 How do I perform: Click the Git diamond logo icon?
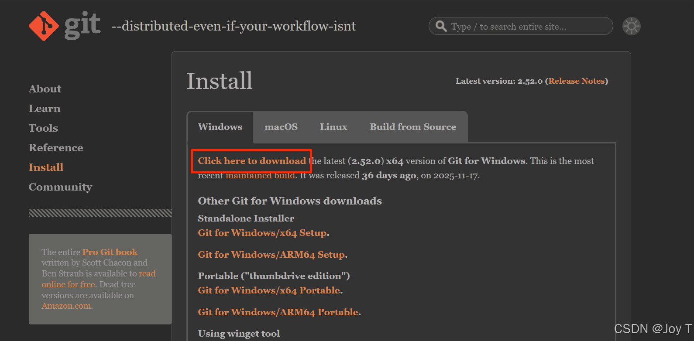pos(44,26)
